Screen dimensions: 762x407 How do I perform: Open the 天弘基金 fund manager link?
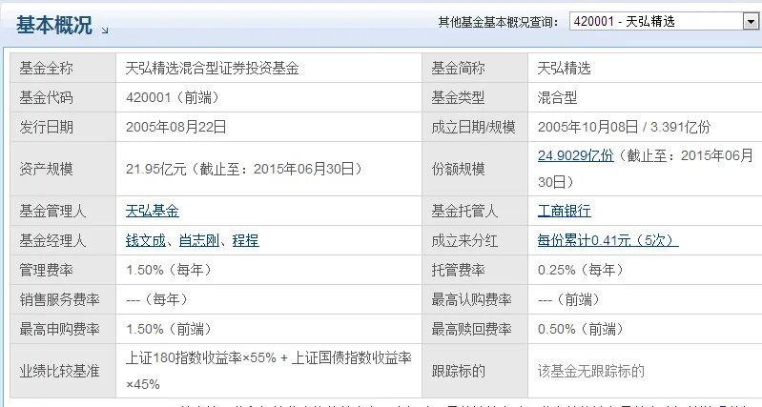coord(153,211)
